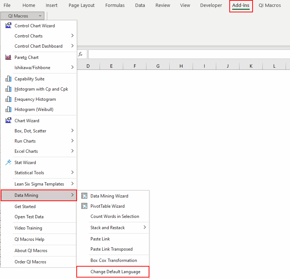Screen dimensions: 290x279
Task: Open the File tab
Action: [7, 5]
